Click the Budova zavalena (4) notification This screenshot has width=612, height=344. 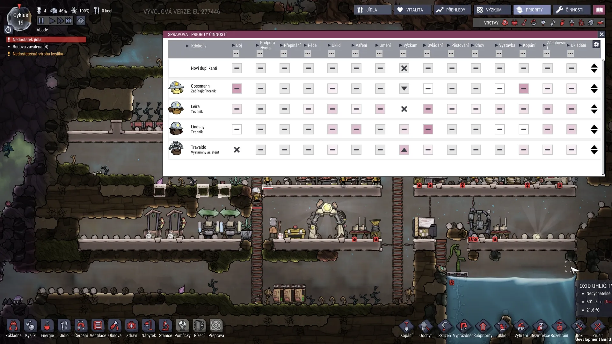coord(31,47)
